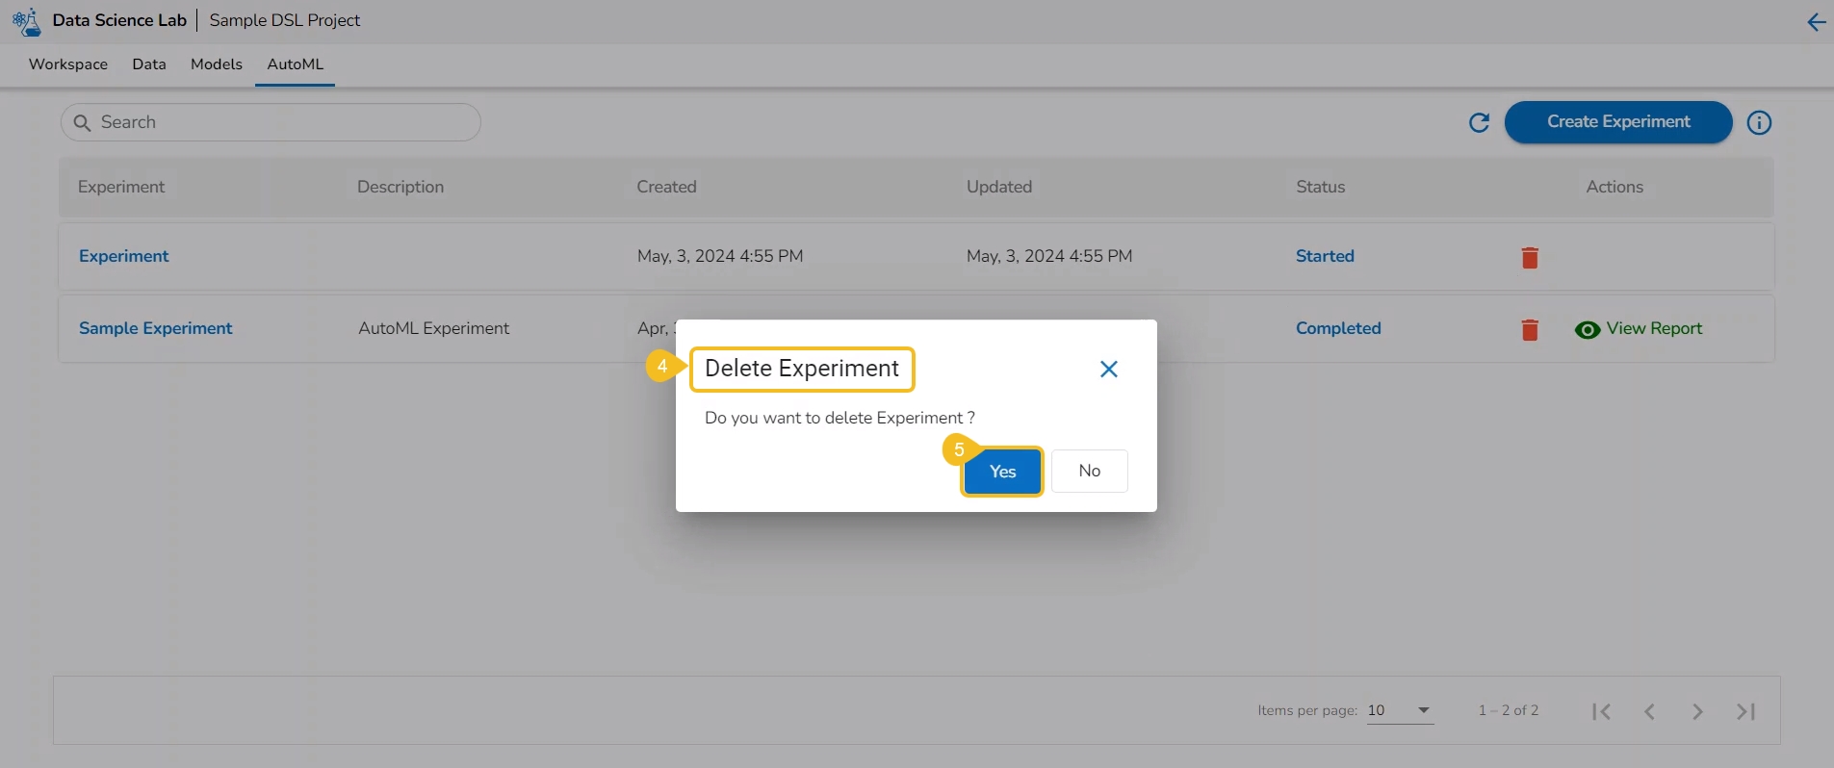The width and height of the screenshot is (1834, 768).
Task: Switch to the Workspace tab
Action: [68, 64]
